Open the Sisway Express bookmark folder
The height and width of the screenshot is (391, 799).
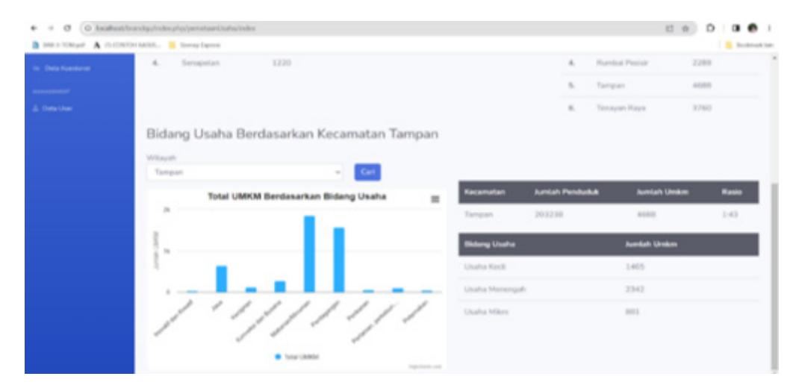coord(195,46)
